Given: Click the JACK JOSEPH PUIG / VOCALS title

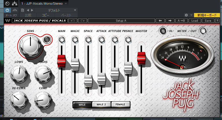Looking at the screenshot, I should [40, 21].
